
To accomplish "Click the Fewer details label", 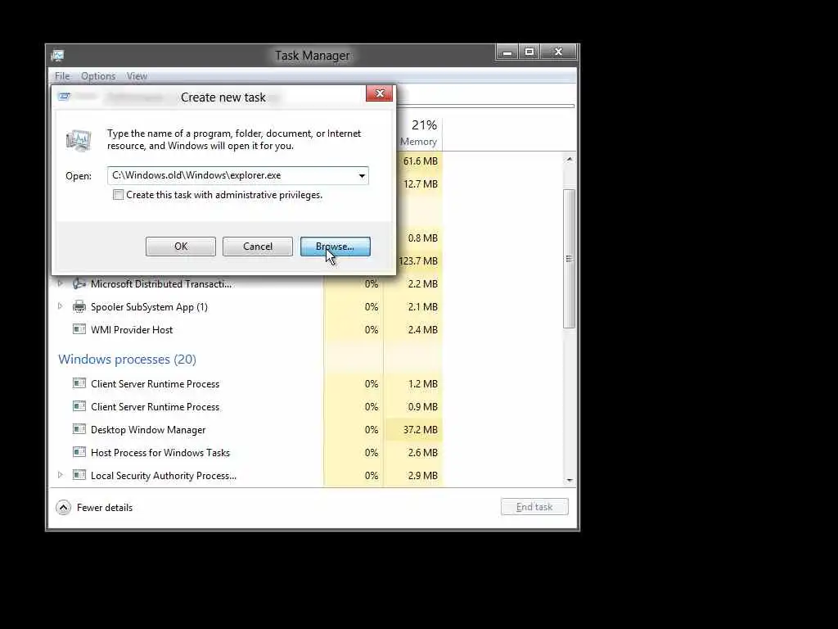I will coord(105,508).
